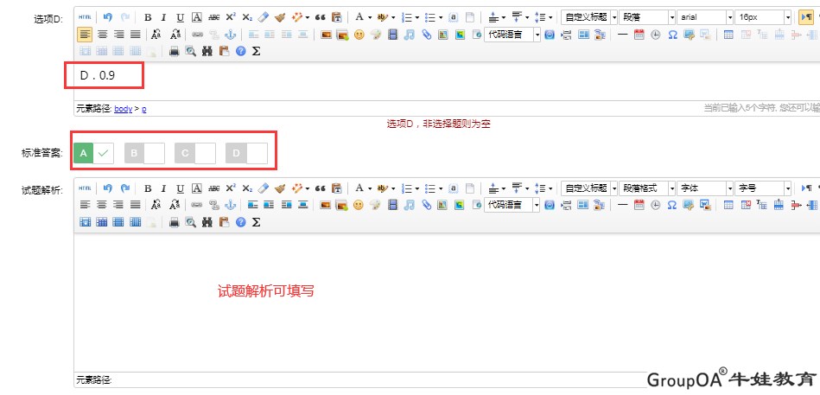820x395 pixels.
Task: Insert time in 试题解析 editor
Action: (x=655, y=205)
